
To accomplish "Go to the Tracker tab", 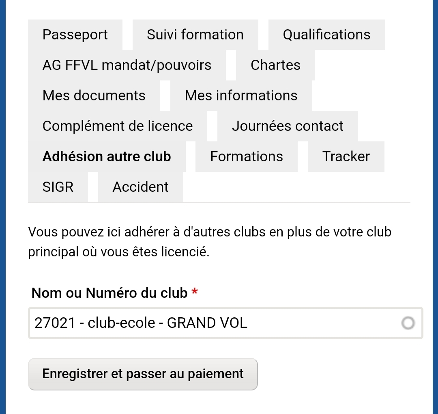I will point(346,156).
